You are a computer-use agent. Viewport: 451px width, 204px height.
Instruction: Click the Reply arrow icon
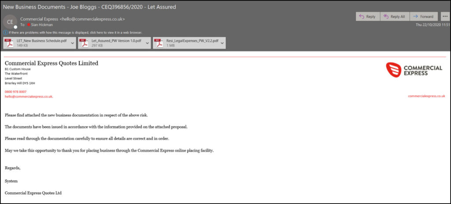(362, 17)
